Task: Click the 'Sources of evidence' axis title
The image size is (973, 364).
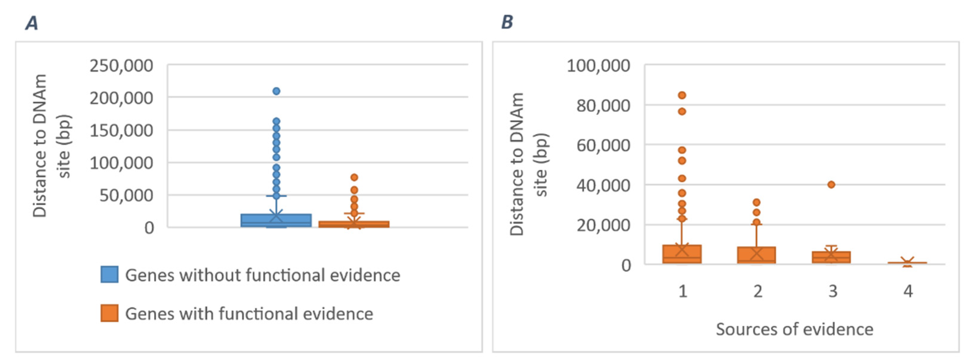Action: click(795, 329)
